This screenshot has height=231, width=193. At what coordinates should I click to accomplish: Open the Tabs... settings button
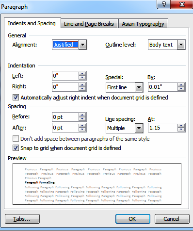click(22, 219)
